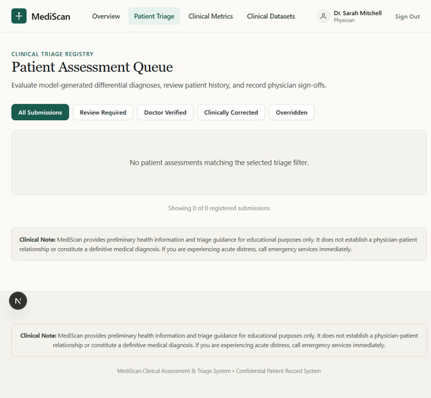Click the Sign Out link
Image resolution: width=431 pixels, height=398 pixels.
407,17
